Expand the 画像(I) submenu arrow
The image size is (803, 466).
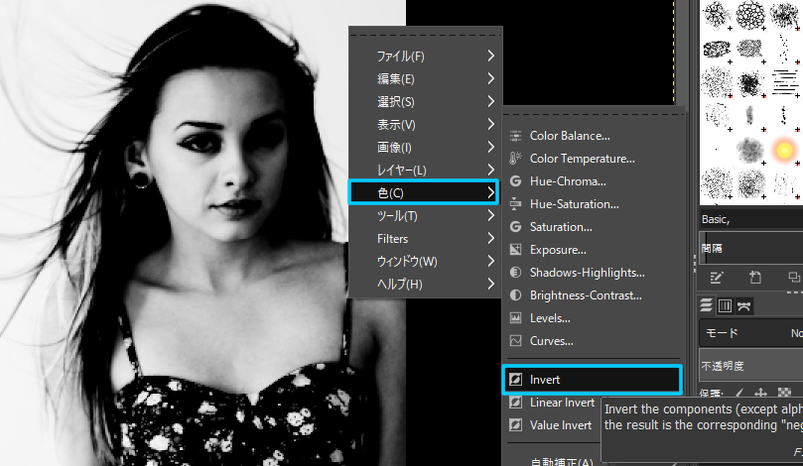coord(490,147)
